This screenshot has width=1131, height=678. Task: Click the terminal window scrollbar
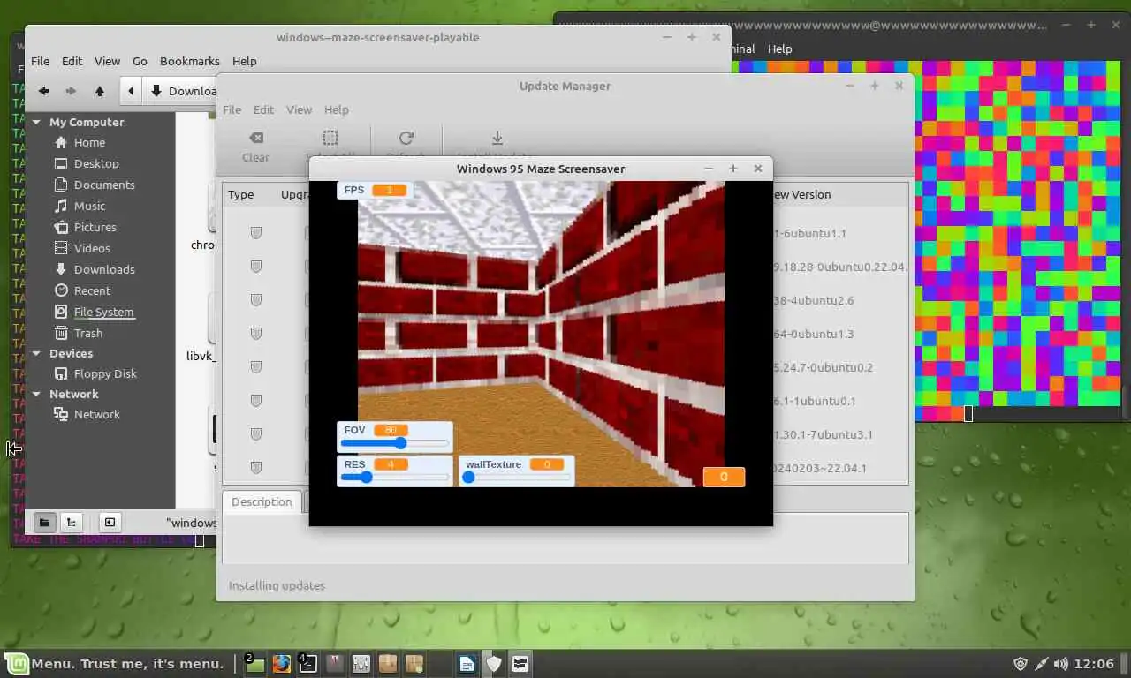pos(1126,403)
